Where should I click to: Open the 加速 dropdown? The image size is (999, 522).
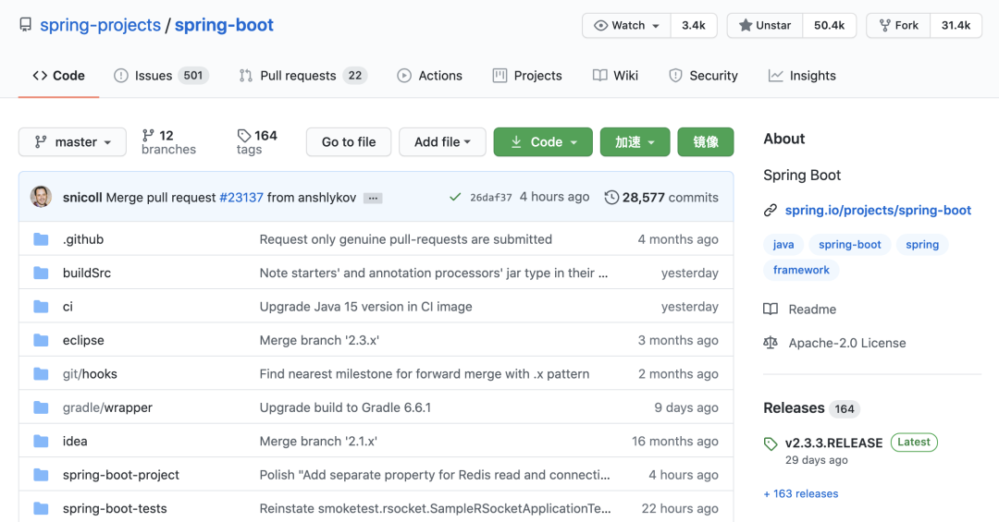click(x=635, y=142)
